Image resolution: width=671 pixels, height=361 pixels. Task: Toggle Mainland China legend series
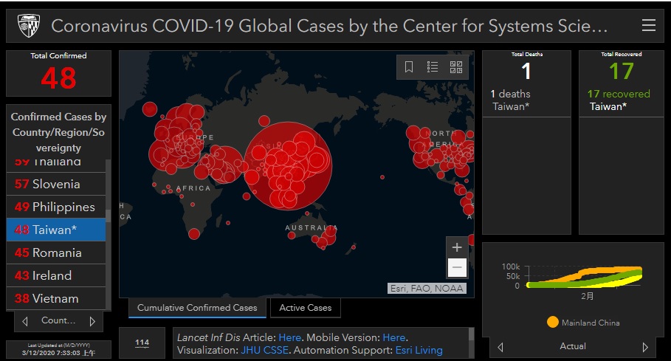(x=582, y=323)
